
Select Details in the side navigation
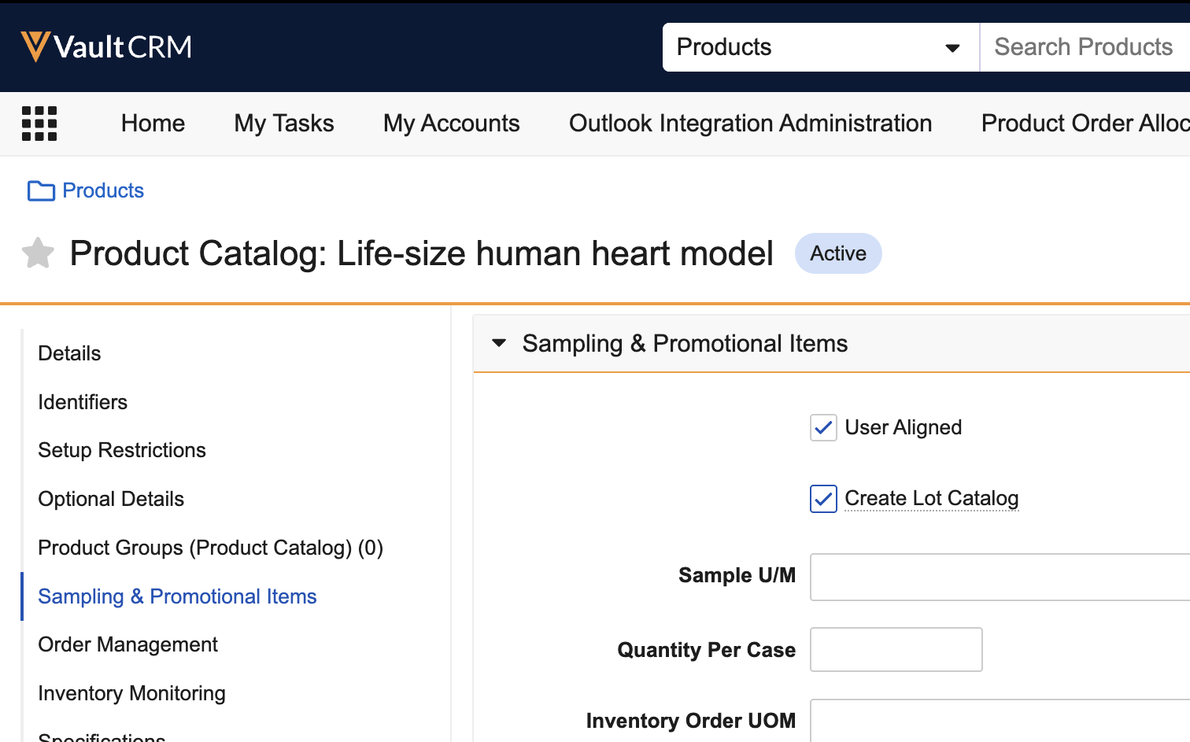[x=69, y=353]
